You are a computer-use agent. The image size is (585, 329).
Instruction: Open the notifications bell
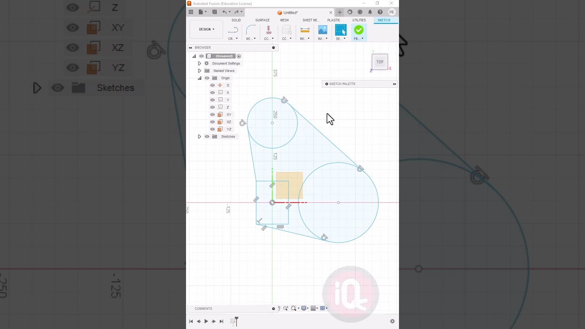click(x=370, y=12)
